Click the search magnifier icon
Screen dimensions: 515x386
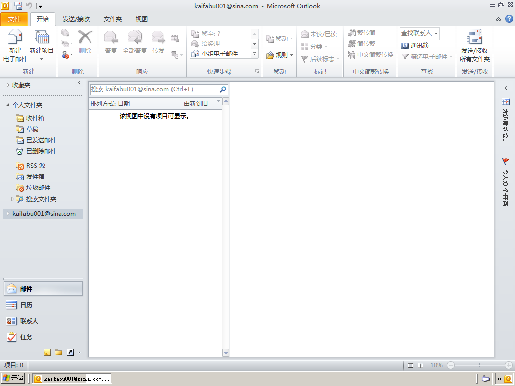coord(223,89)
